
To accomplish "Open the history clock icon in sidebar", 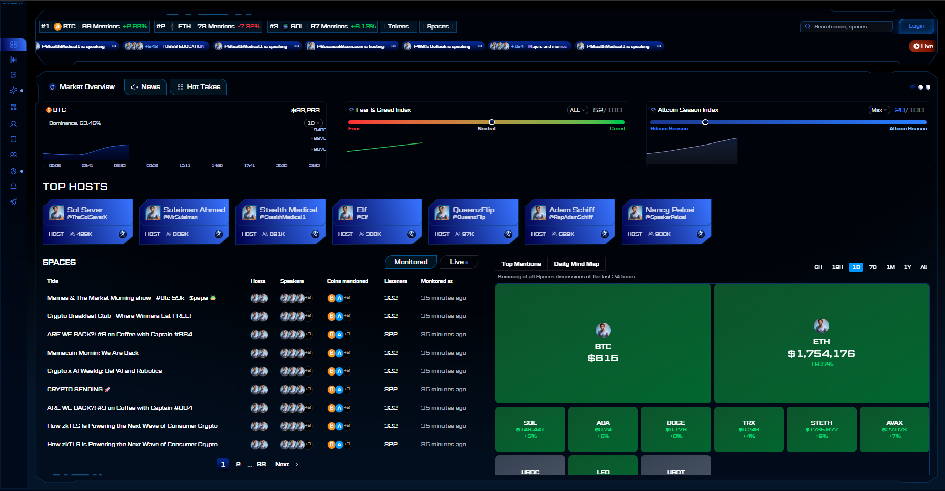I will click(13, 171).
